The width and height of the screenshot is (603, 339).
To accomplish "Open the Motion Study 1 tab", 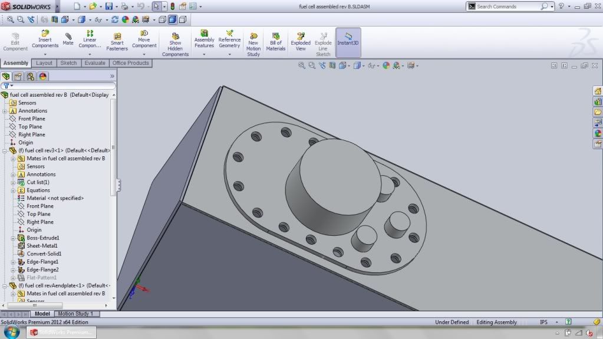I will (75, 314).
